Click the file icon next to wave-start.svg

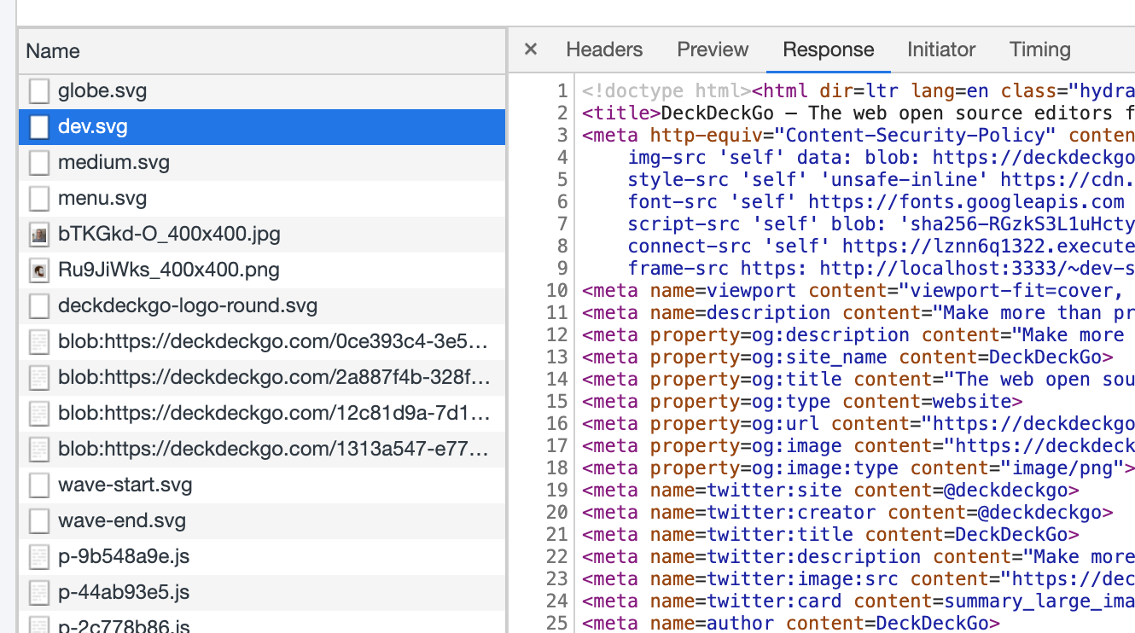coord(39,485)
